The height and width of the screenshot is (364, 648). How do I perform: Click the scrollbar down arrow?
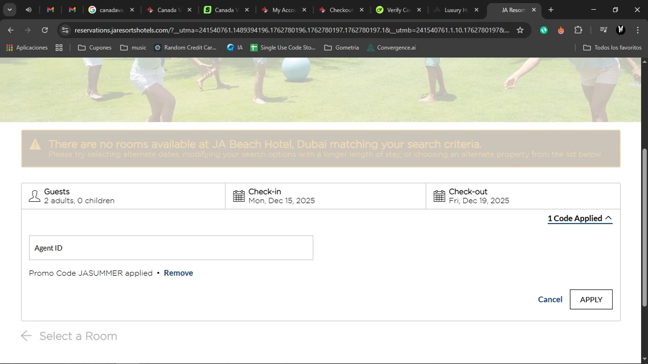(x=645, y=359)
